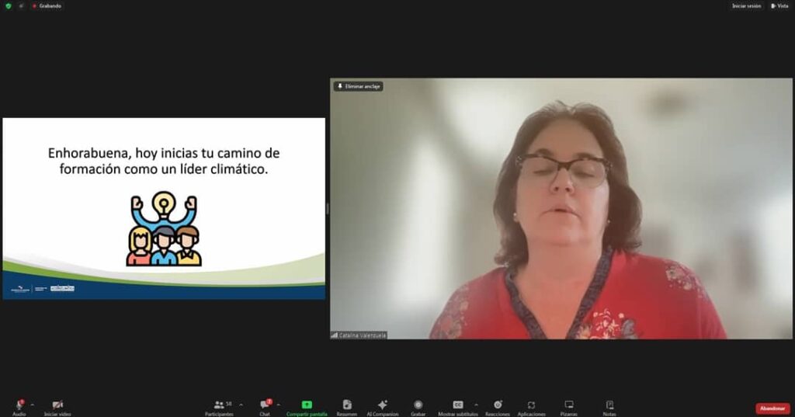Click the shared slide presentation area

[x=164, y=208]
